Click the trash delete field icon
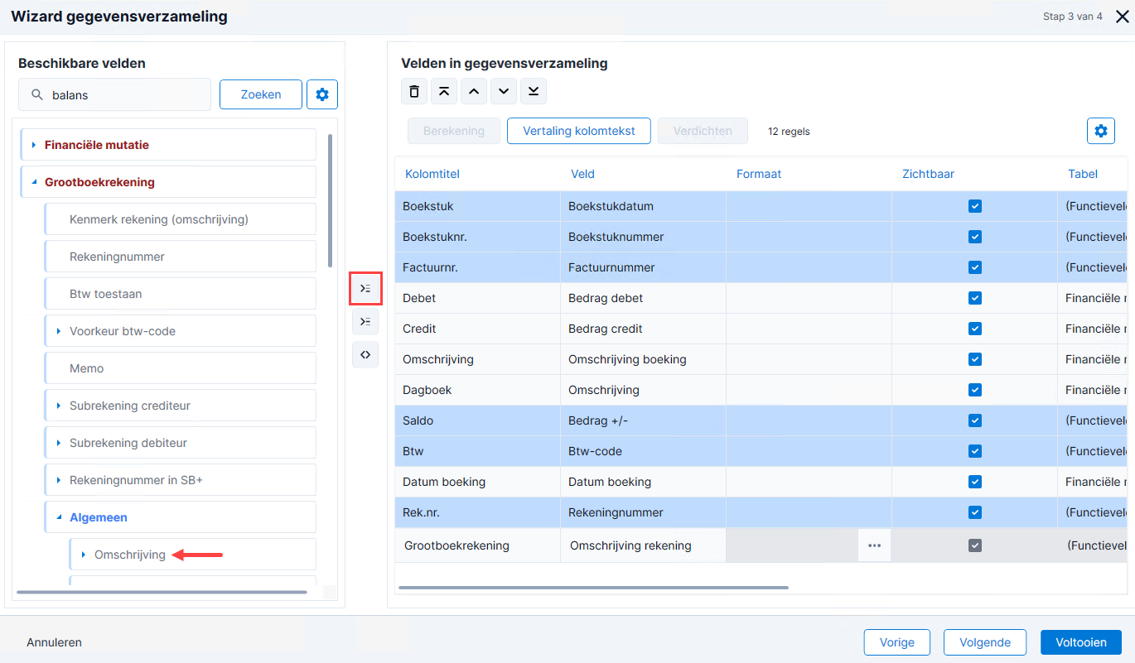Screen dimensions: 1135x663 pyautogui.click(x=414, y=91)
